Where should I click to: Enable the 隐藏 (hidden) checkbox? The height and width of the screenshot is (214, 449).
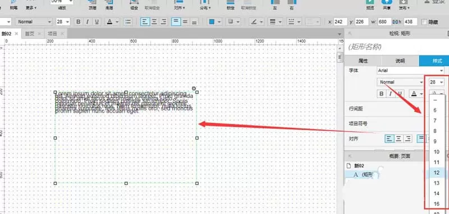pos(424,22)
